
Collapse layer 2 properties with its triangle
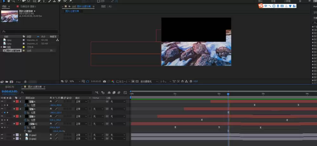[14, 109]
